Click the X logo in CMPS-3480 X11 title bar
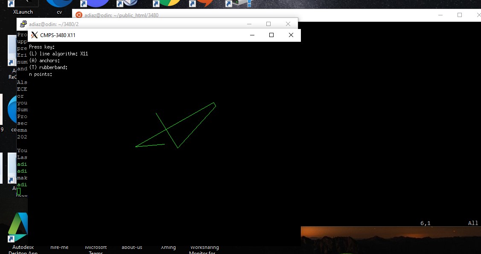The image size is (481, 254). [34, 35]
